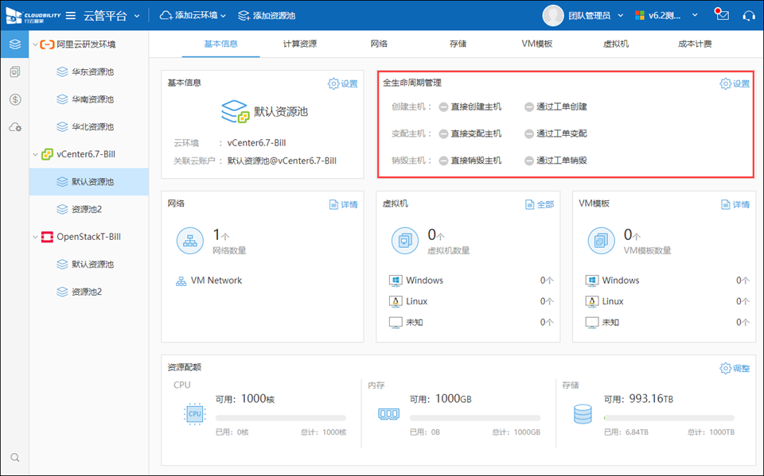The height and width of the screenshot is (476, 764).
Task: Click the hamburger menu icon
Action: pyautogui.click(x=71, y=16)
